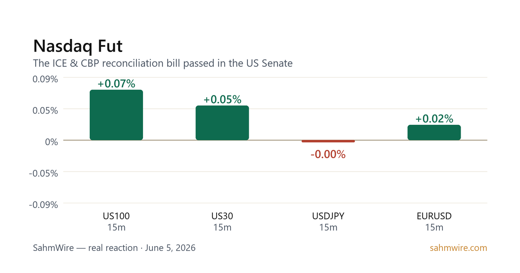Click the 0.09% y-axis tick label

(45, 79)
